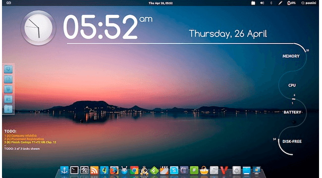Screen dimensions: 322x178
Task: Click the Activities logo in top-left corner
Action: pyautogui.click(x=8, y=3)
